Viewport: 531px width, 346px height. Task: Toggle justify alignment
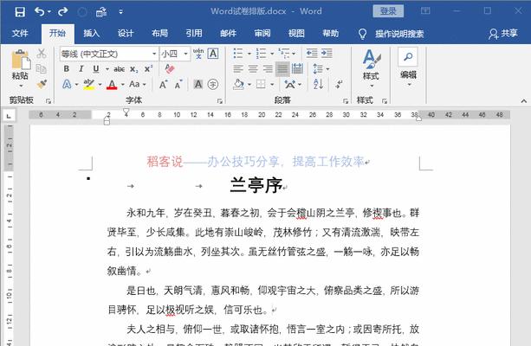pyautogui.click(x=282, y=69)
